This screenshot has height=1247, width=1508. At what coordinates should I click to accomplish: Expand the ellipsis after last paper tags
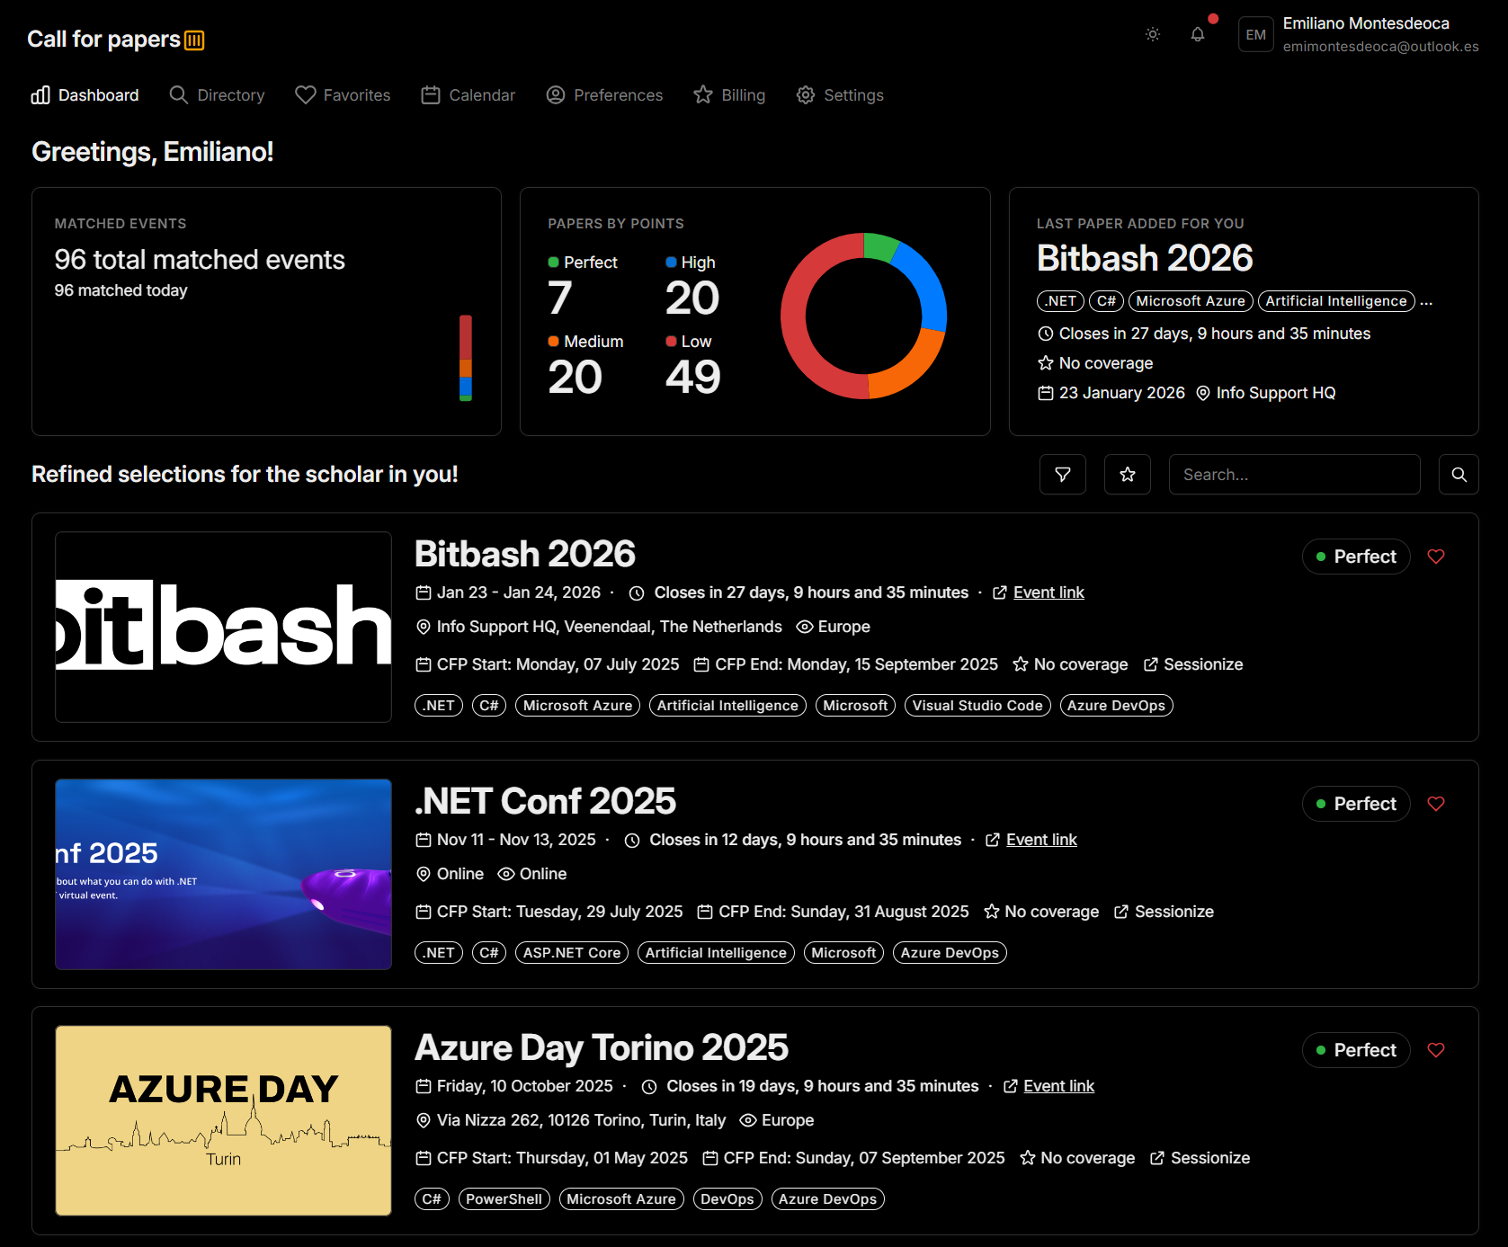point(1426,302)
